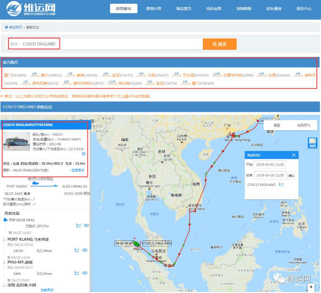This screenshot has height=293, width=321.
Task: Open track chart for PORT KLANG entry
Action: click(x=78, y=250)
